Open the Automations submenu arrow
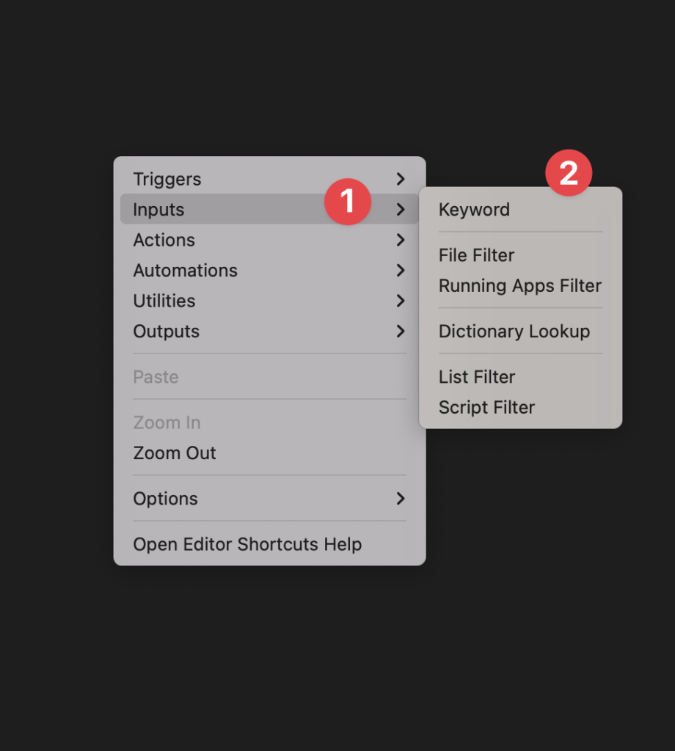This screenshot has width=675, height=751. pos(401,270)
